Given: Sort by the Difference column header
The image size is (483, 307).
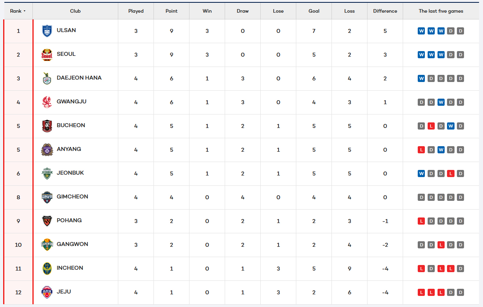Looking at the screenshot, I should [x=385, y=11].
